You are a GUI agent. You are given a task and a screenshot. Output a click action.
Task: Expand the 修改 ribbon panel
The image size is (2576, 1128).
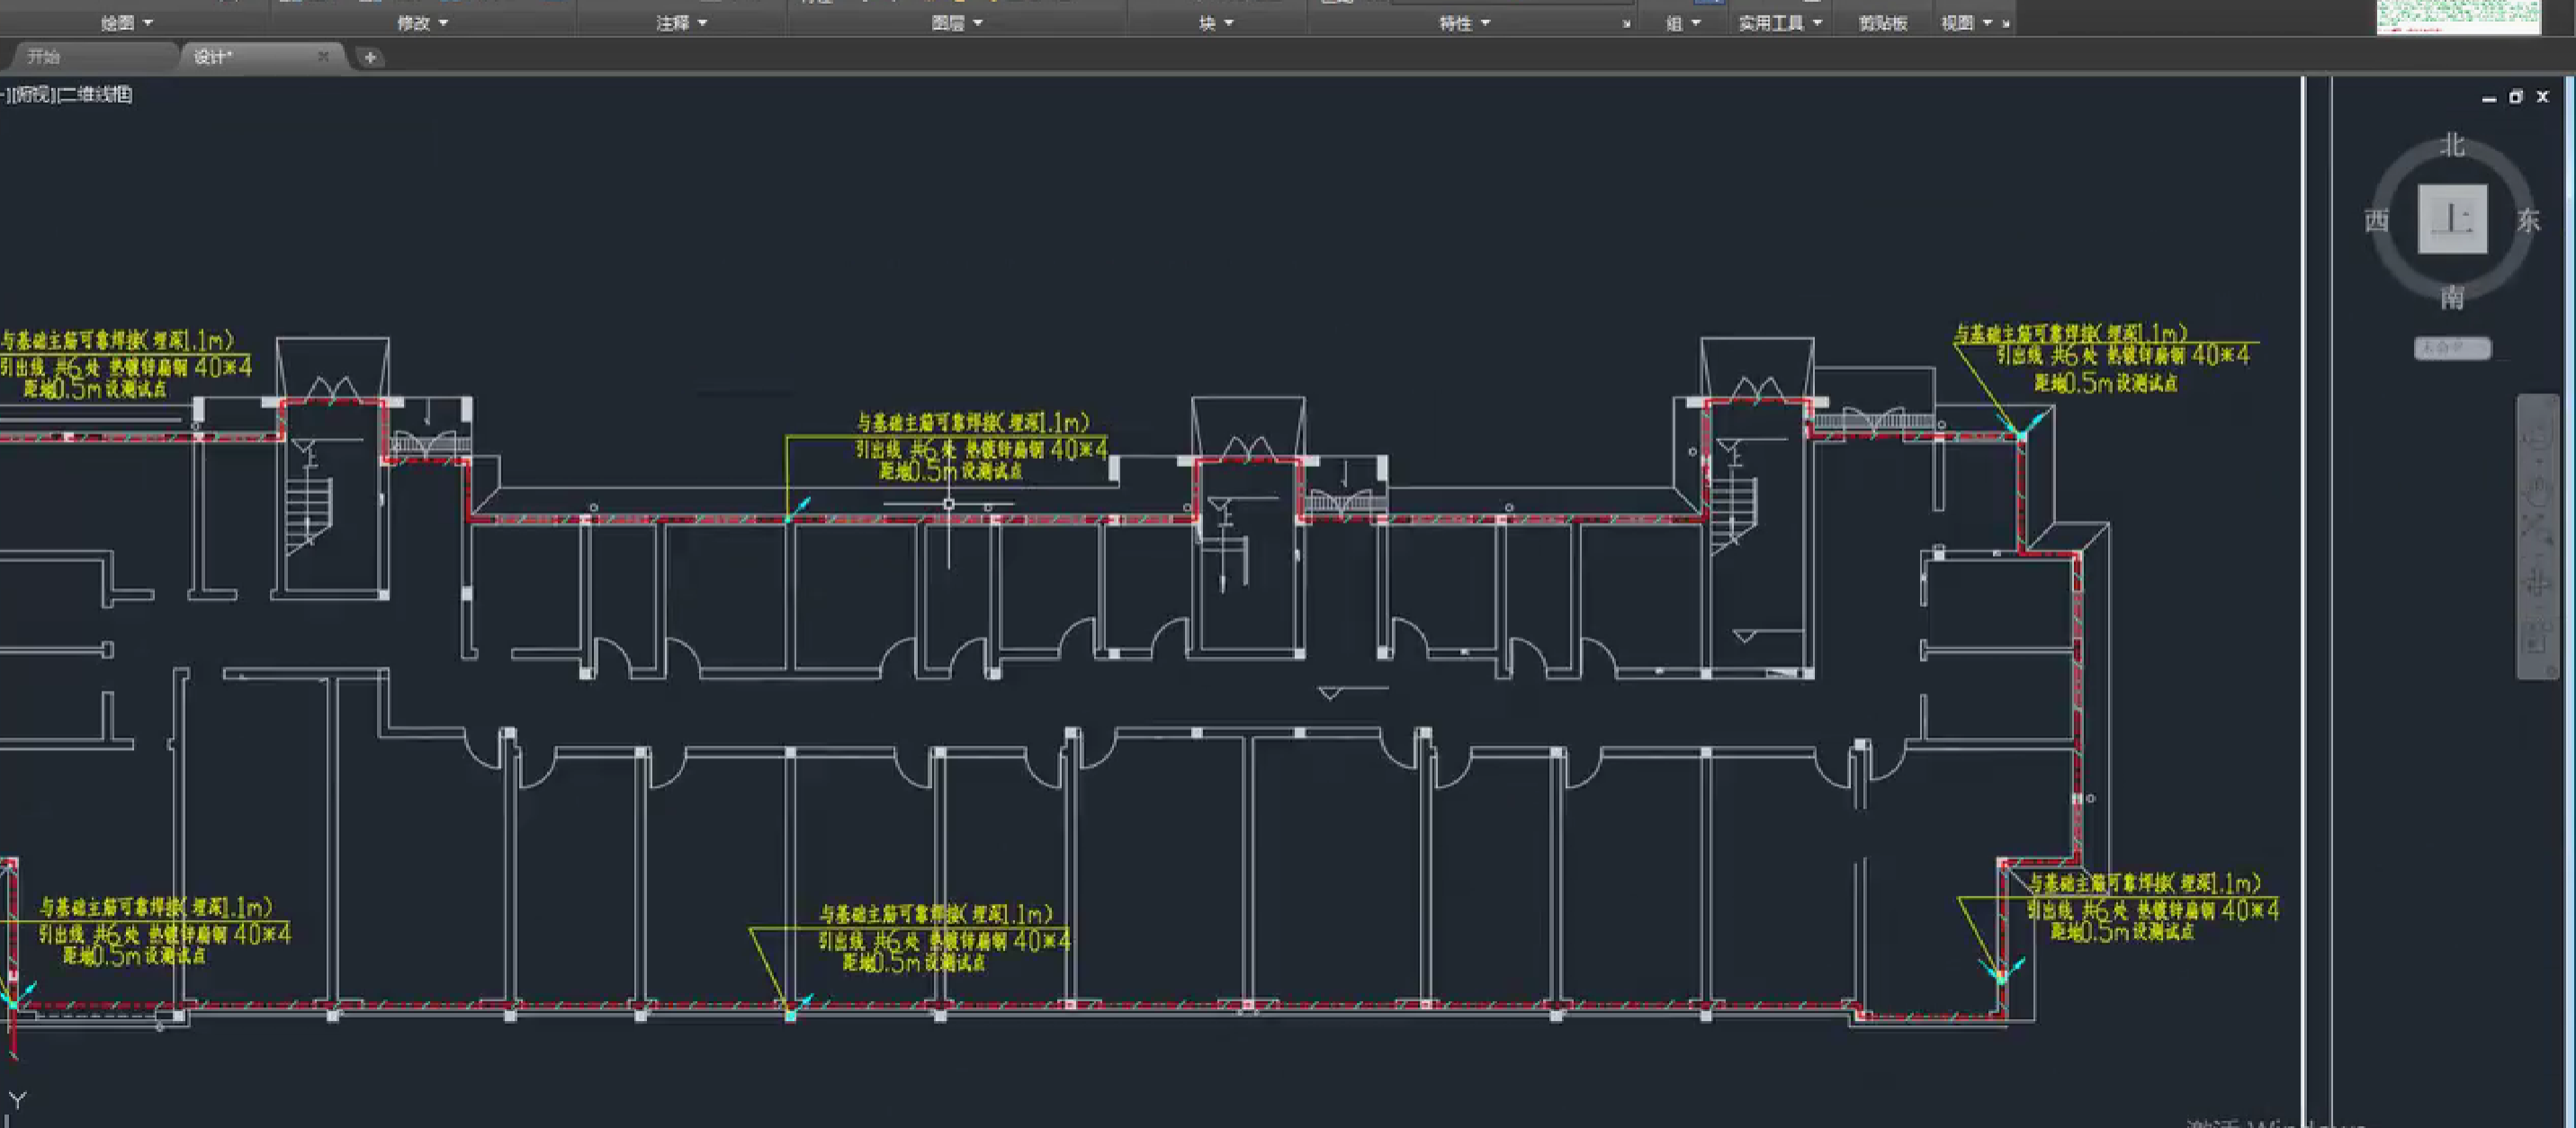click(x=422, y=22)
